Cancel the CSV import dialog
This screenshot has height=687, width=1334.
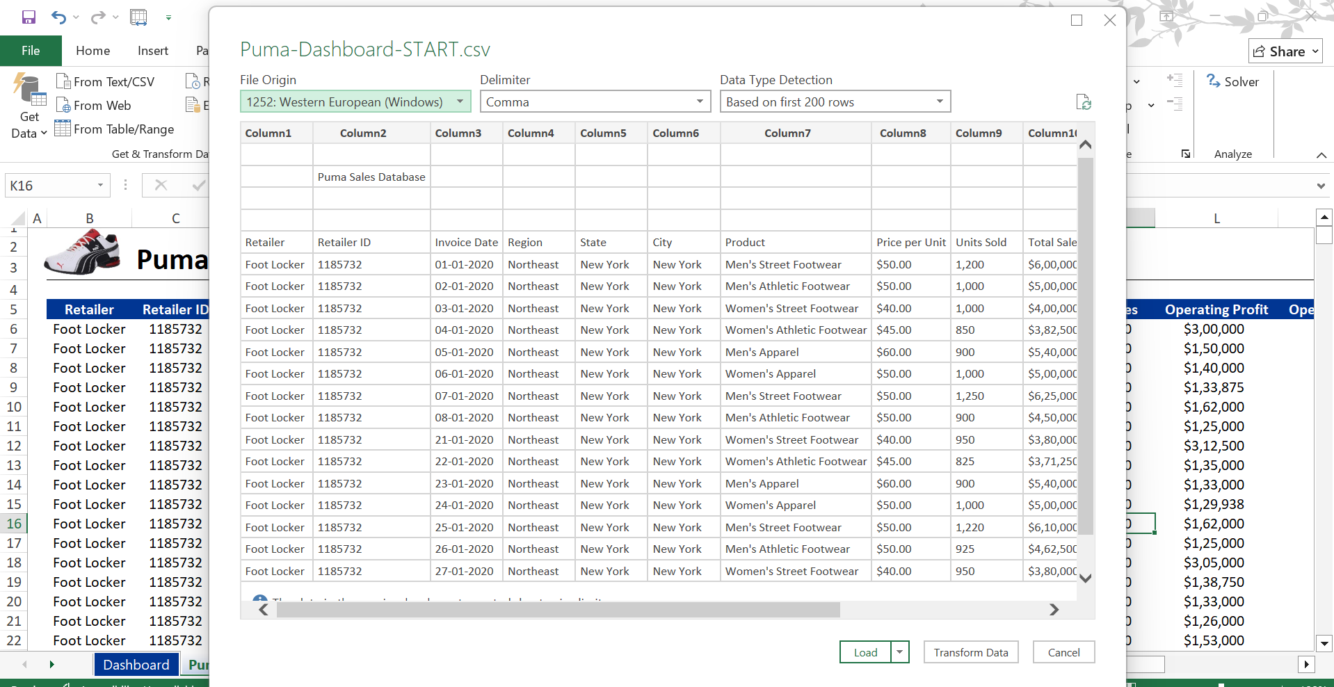click(x=1063, y=652)
